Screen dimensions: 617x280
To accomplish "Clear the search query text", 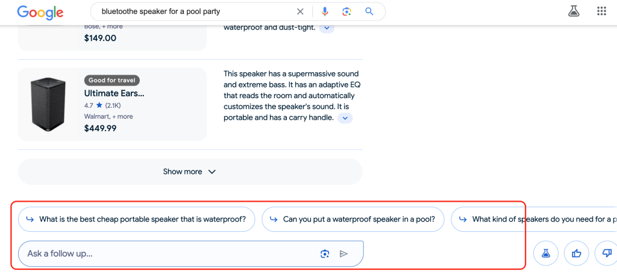I will coord(300,11).
